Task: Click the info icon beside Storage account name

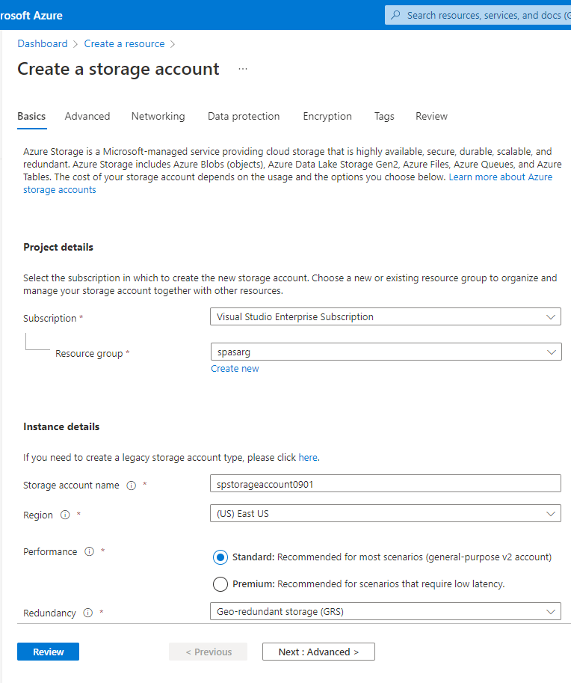Action: point(131,485)
